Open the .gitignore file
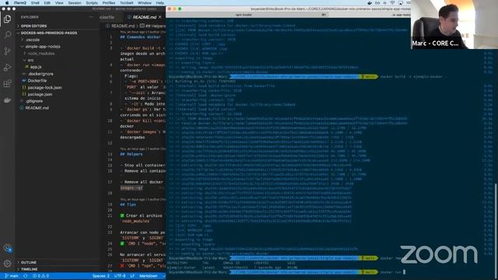This screenshot has height=280, width=498. (34, 101)
